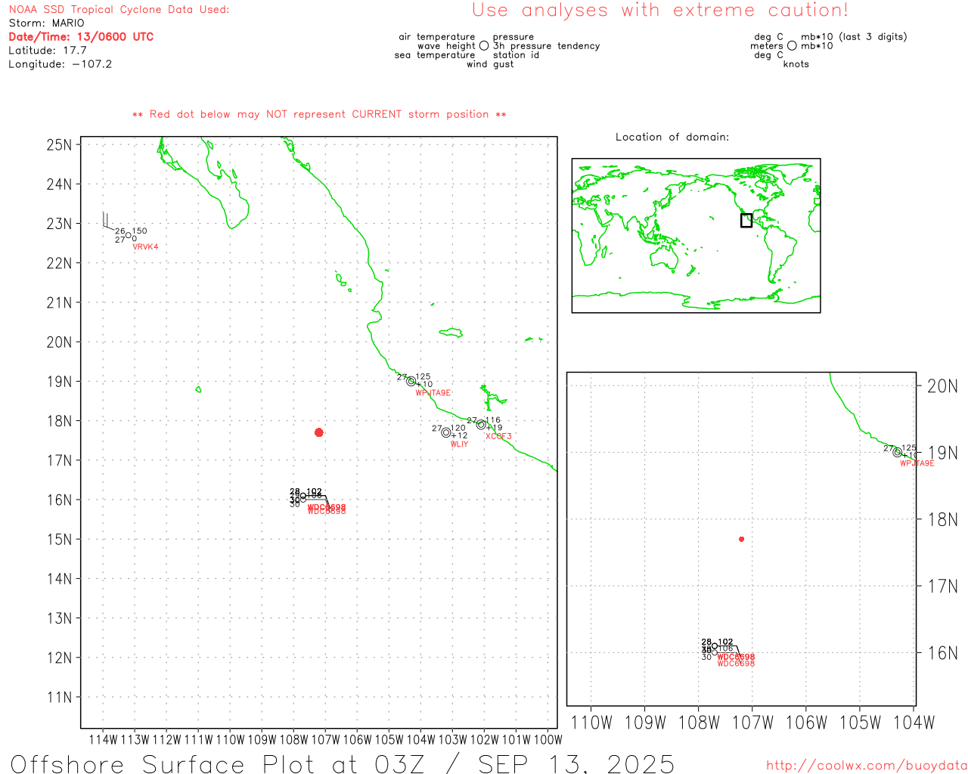Click the 'Use analyses with extreme caution!' heading
This screenshot has height=774, width=968.
click(660, 10)
